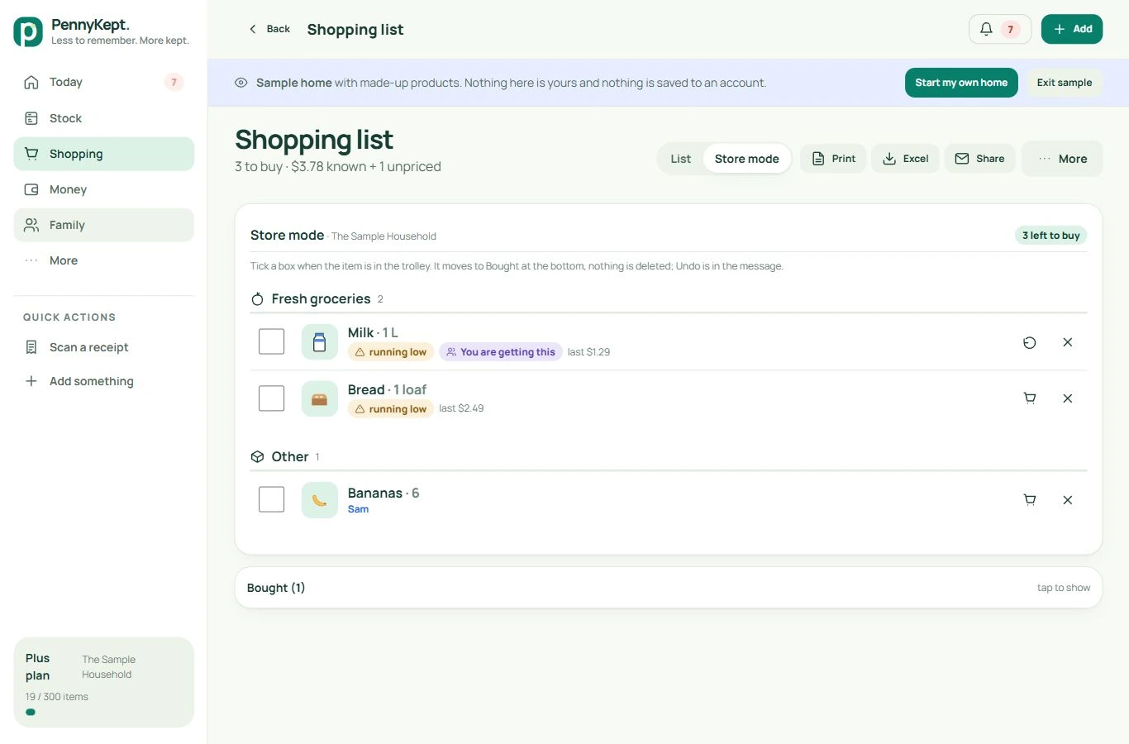Click Exit sample button
The image size is (1129, 744).
tap(1065, 83)
